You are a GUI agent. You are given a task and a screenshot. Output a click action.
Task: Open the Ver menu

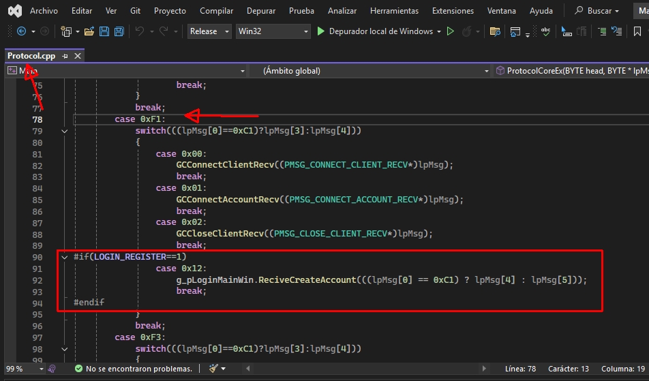(111, 11)
